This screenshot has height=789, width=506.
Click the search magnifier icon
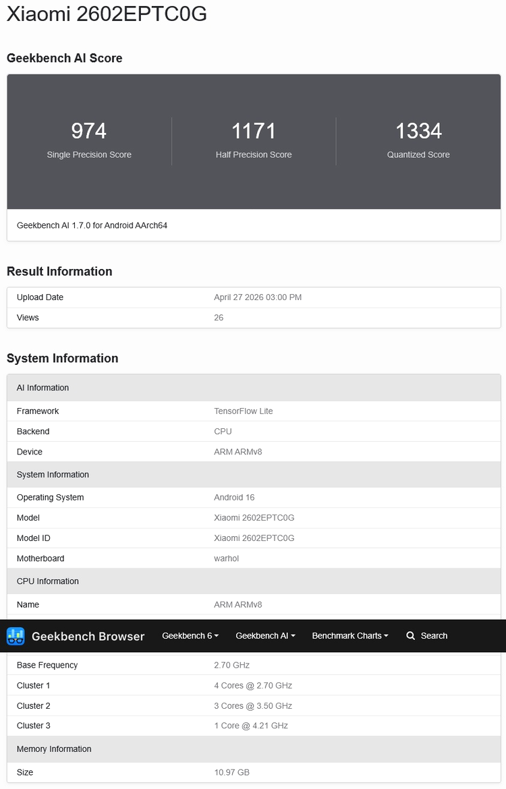410,636
